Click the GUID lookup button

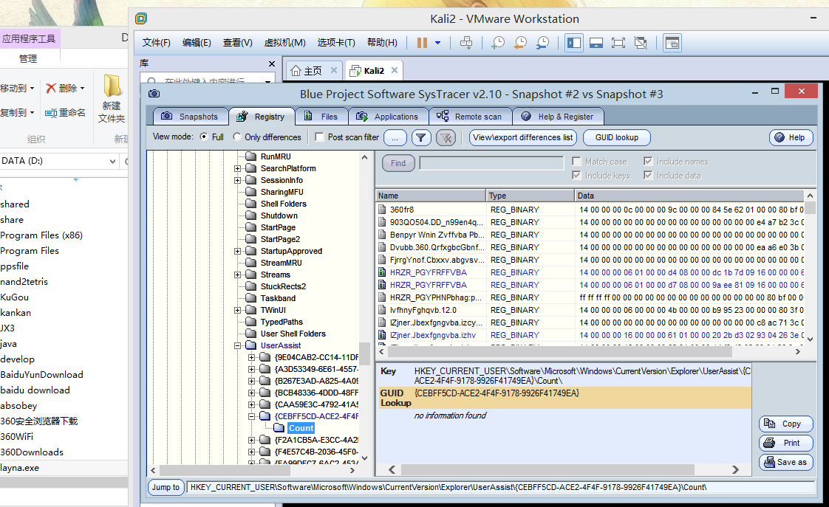616,137
